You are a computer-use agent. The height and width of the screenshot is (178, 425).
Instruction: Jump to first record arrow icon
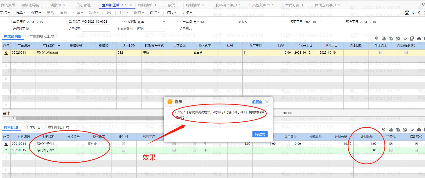413,13
